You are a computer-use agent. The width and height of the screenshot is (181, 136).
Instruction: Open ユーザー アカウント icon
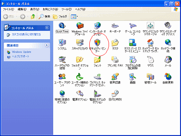[62, 77]
